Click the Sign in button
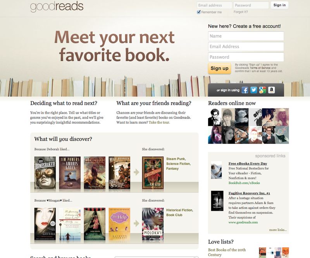310x258 pixels. [x=279, y=5]
